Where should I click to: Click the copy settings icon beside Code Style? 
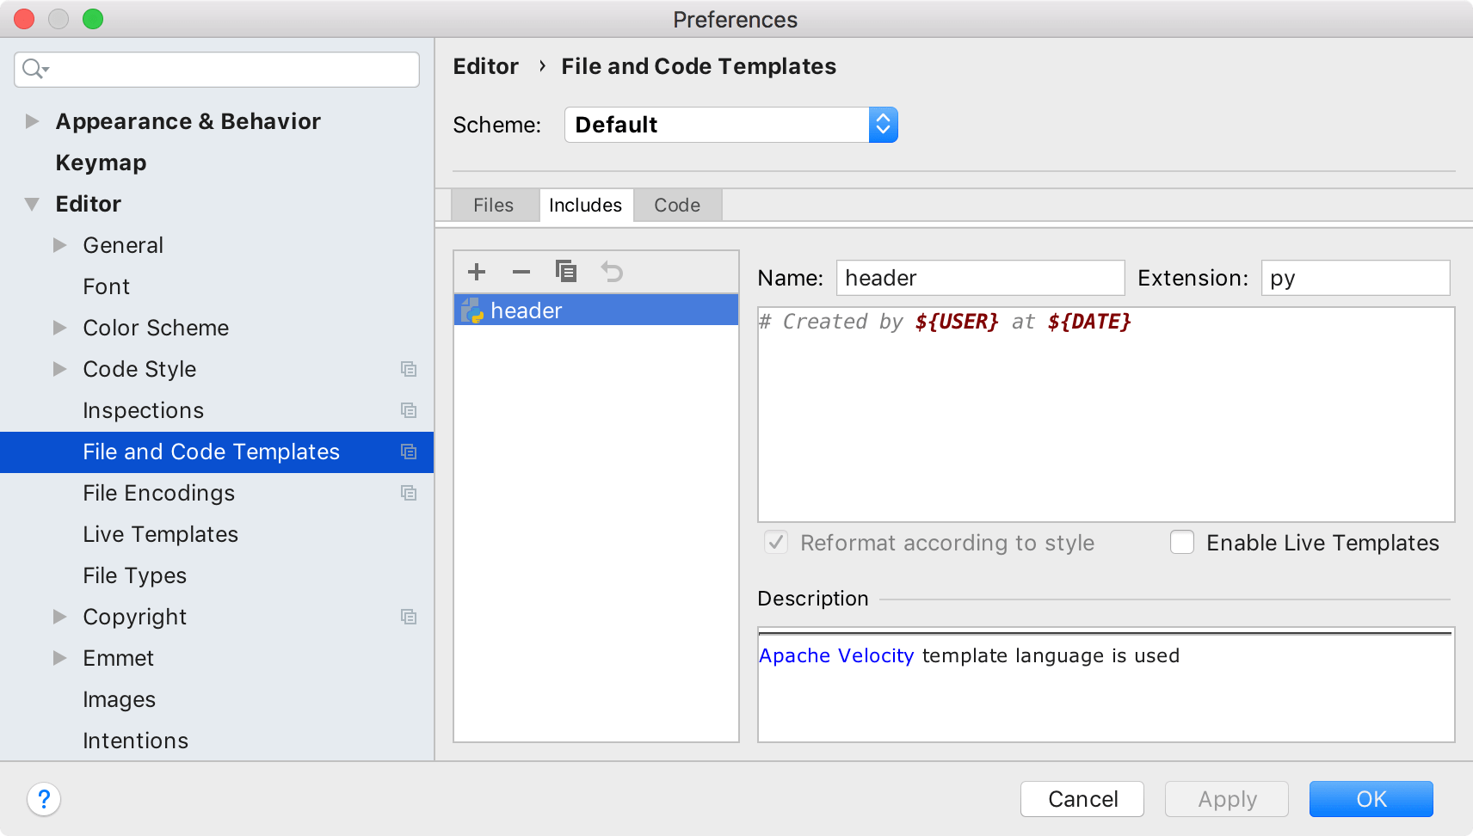[x=410, y=369]
